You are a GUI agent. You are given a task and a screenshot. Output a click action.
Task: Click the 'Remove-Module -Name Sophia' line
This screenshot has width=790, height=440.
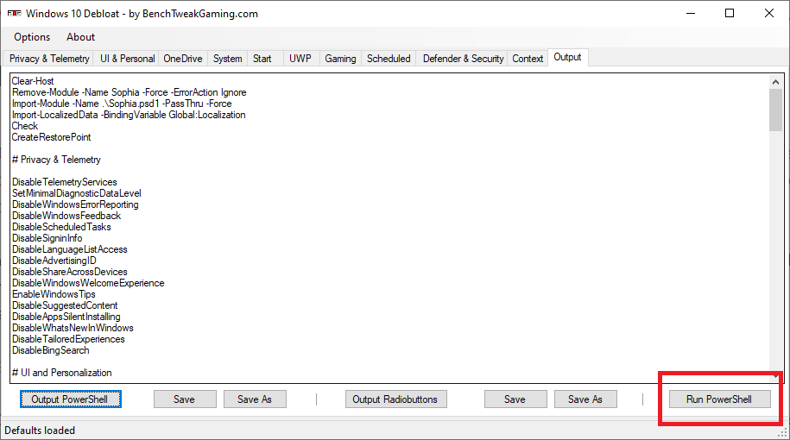click(129, 92)
